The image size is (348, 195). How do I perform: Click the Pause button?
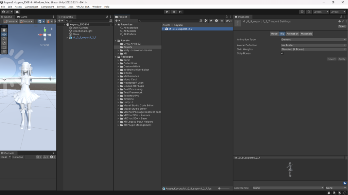click(174, 12)
